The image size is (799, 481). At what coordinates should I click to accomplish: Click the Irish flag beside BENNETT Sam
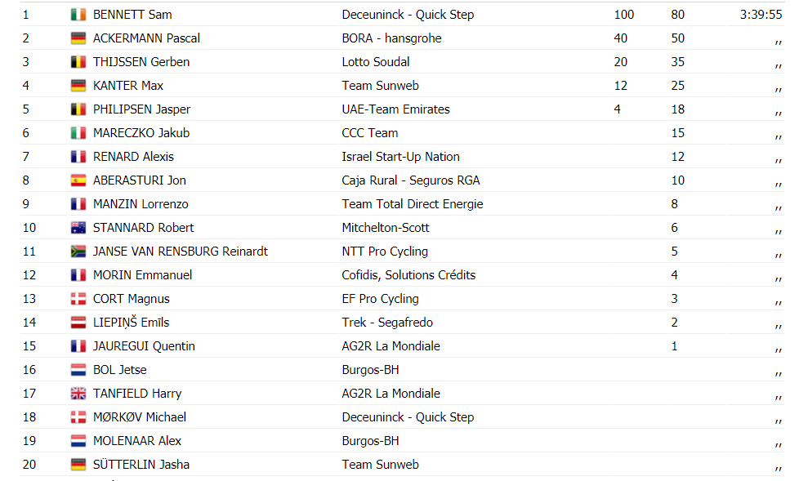[x=78, y=15]
